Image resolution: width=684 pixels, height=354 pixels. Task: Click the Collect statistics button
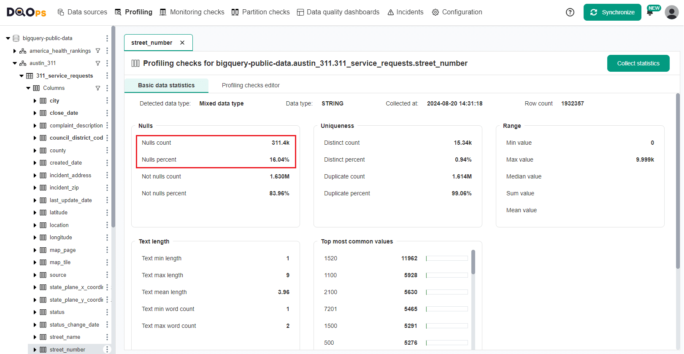click(638, 63)
